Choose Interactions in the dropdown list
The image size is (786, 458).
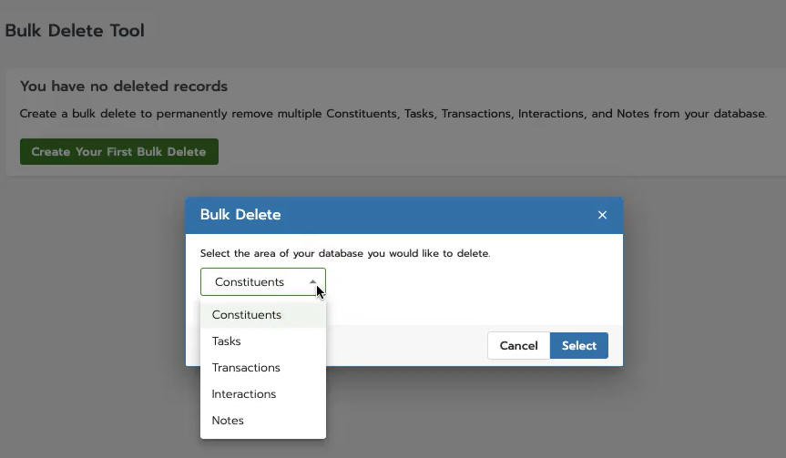point(262,394)
